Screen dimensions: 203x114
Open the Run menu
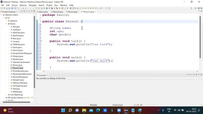56,5
